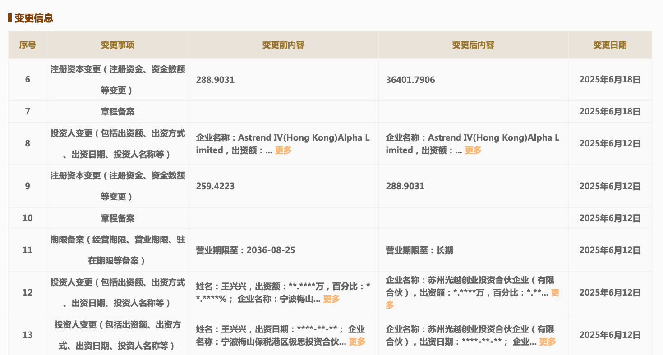Click the '变更事项' column header
Viewport: 663px width, 355px height.
118,45
